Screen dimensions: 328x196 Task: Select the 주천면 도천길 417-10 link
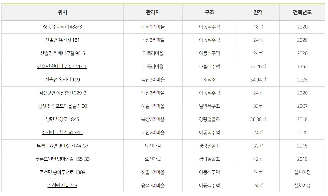coord(62,133)
